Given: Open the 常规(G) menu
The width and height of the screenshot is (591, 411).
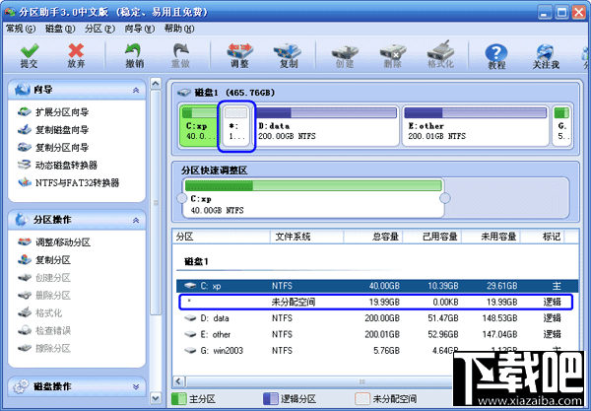Looking at the screenshot, I should pyautogui.click(x=21, y=29).
